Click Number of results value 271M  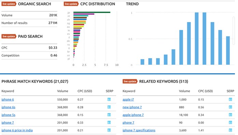(x=53, y=23)
